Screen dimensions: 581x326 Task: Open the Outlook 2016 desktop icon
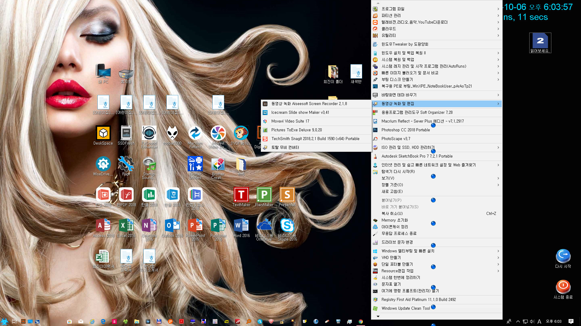pos(172,228)
